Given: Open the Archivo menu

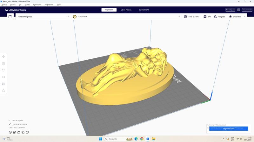Looking at the screenshot, I should click(x=4, y=5).
